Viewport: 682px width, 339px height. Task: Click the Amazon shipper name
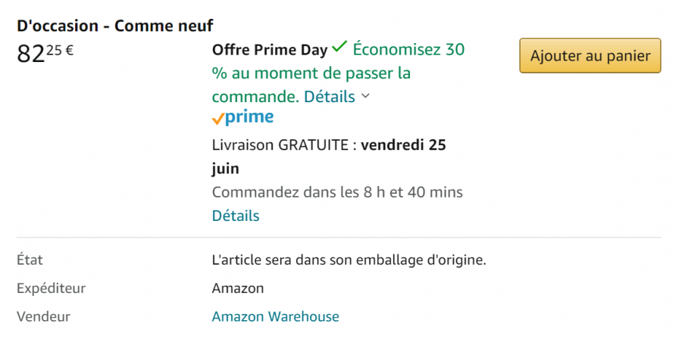pyautogui.click(x=238, y=288)
